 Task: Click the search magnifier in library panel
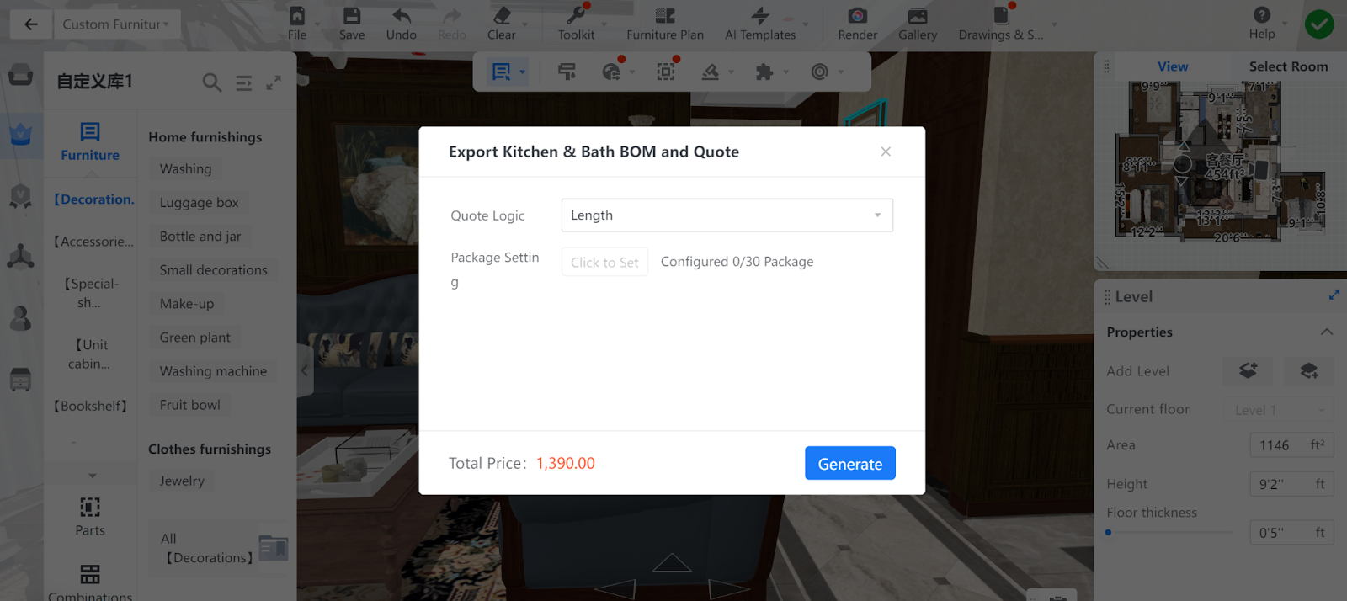[x=212, y=82]
